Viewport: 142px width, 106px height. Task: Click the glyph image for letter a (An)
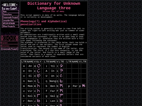39,66
